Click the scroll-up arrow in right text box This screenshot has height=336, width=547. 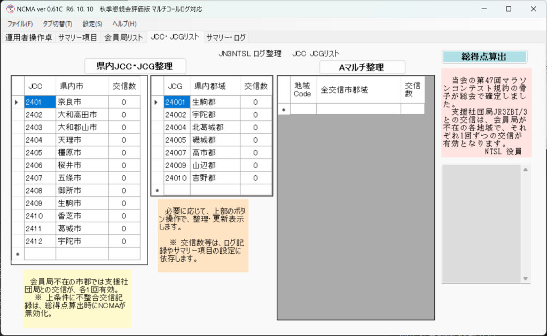[526, 170]
